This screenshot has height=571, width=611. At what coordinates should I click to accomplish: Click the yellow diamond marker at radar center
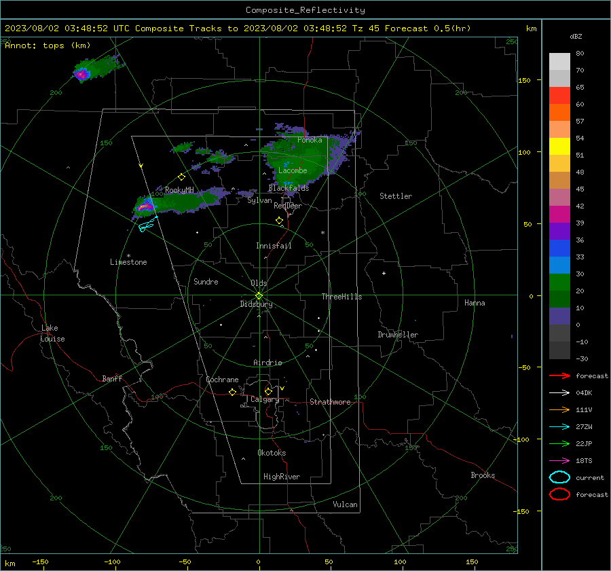point(259,296)
